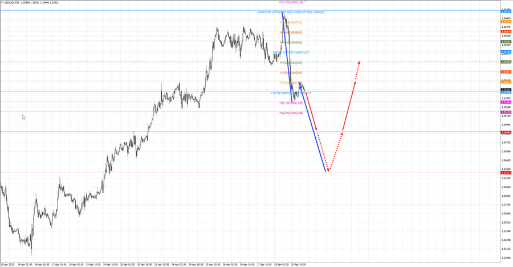Click the 1.36605 price scale value

click(507, 18)
